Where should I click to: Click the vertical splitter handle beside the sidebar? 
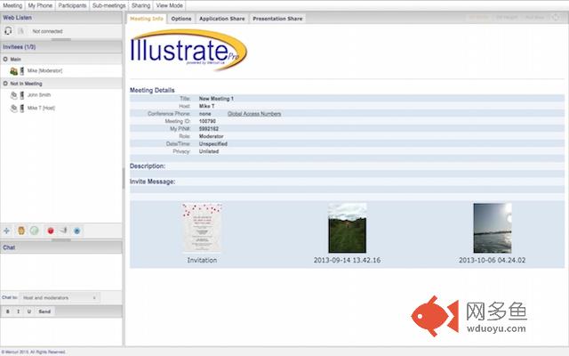[124, 179]
